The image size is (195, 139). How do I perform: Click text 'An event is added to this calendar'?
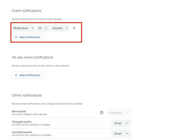point(30,114)
